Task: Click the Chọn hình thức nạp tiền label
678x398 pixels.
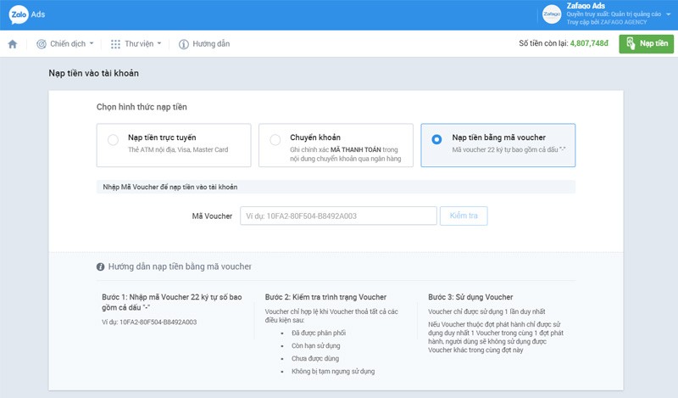Action: click(142, 107)
